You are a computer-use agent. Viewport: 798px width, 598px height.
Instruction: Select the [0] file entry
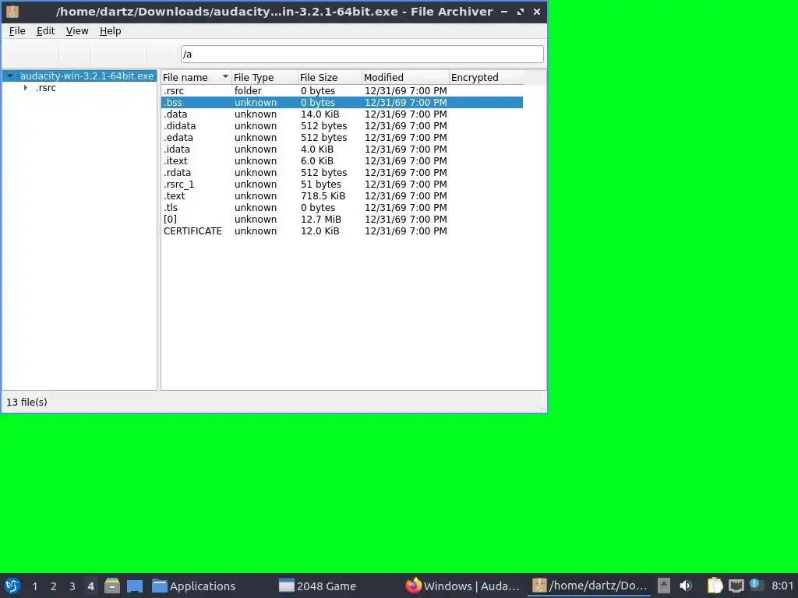pos(342,219)
